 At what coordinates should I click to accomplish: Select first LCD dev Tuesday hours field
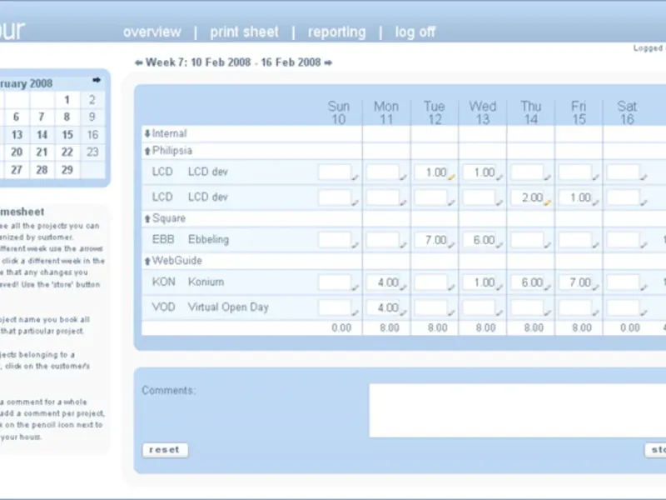click(x=430, y=172)
